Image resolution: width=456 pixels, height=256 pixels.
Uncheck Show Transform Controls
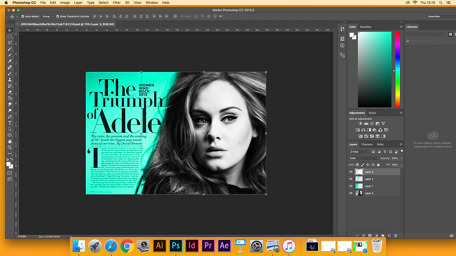(57, 17)
